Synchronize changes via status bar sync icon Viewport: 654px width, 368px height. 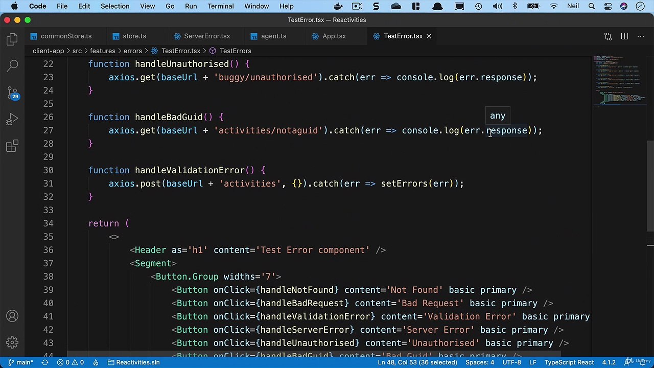point(45,362)
